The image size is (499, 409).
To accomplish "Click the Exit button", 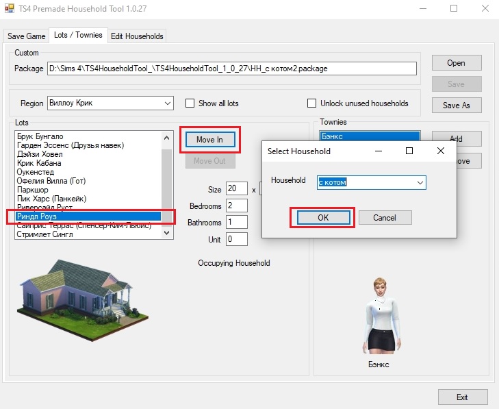I will coord(462,397).
